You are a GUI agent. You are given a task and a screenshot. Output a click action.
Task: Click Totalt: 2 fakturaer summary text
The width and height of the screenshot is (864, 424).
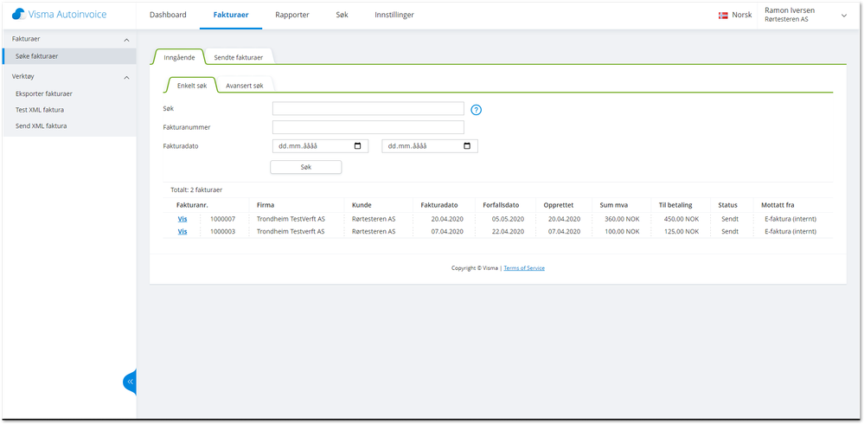point(196,190)
